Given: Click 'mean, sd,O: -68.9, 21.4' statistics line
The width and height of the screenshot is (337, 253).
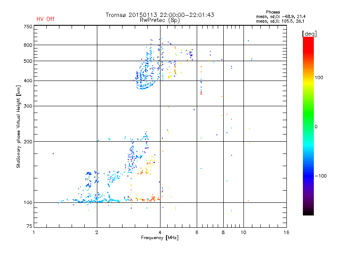Looking at the screenshot, I should pos(281,16).
